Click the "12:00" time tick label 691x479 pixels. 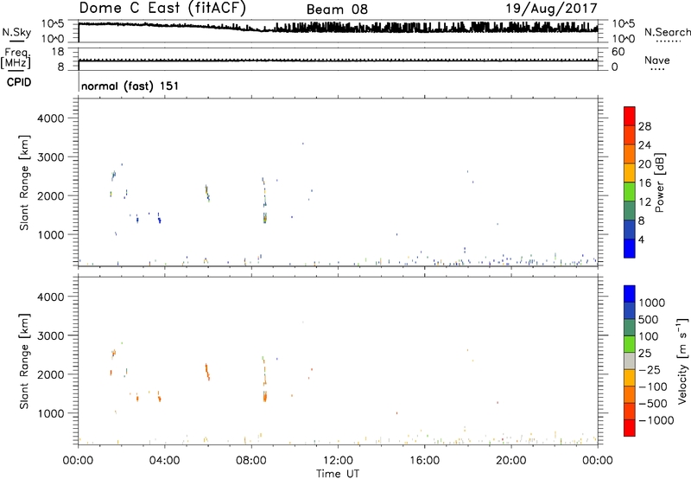338,461
